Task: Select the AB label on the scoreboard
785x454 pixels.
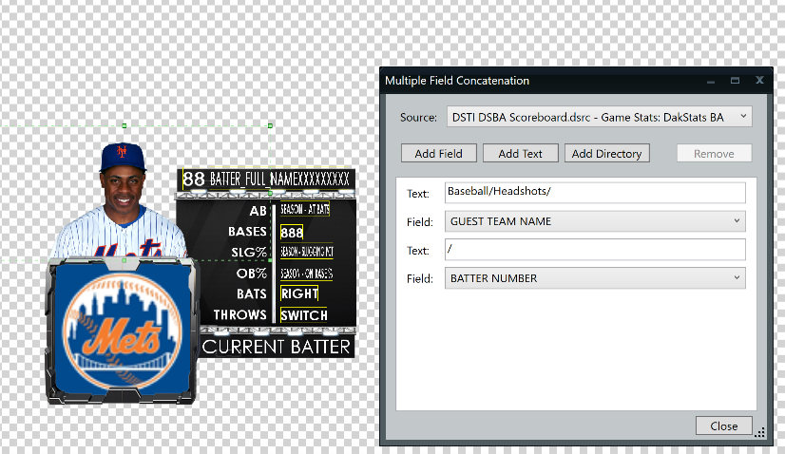Action: (258, 211)
